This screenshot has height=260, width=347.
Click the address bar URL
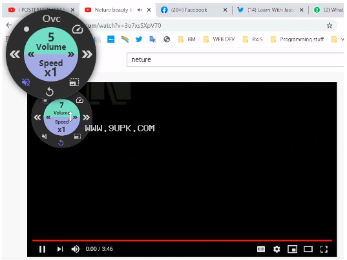(x=124, y=26)
